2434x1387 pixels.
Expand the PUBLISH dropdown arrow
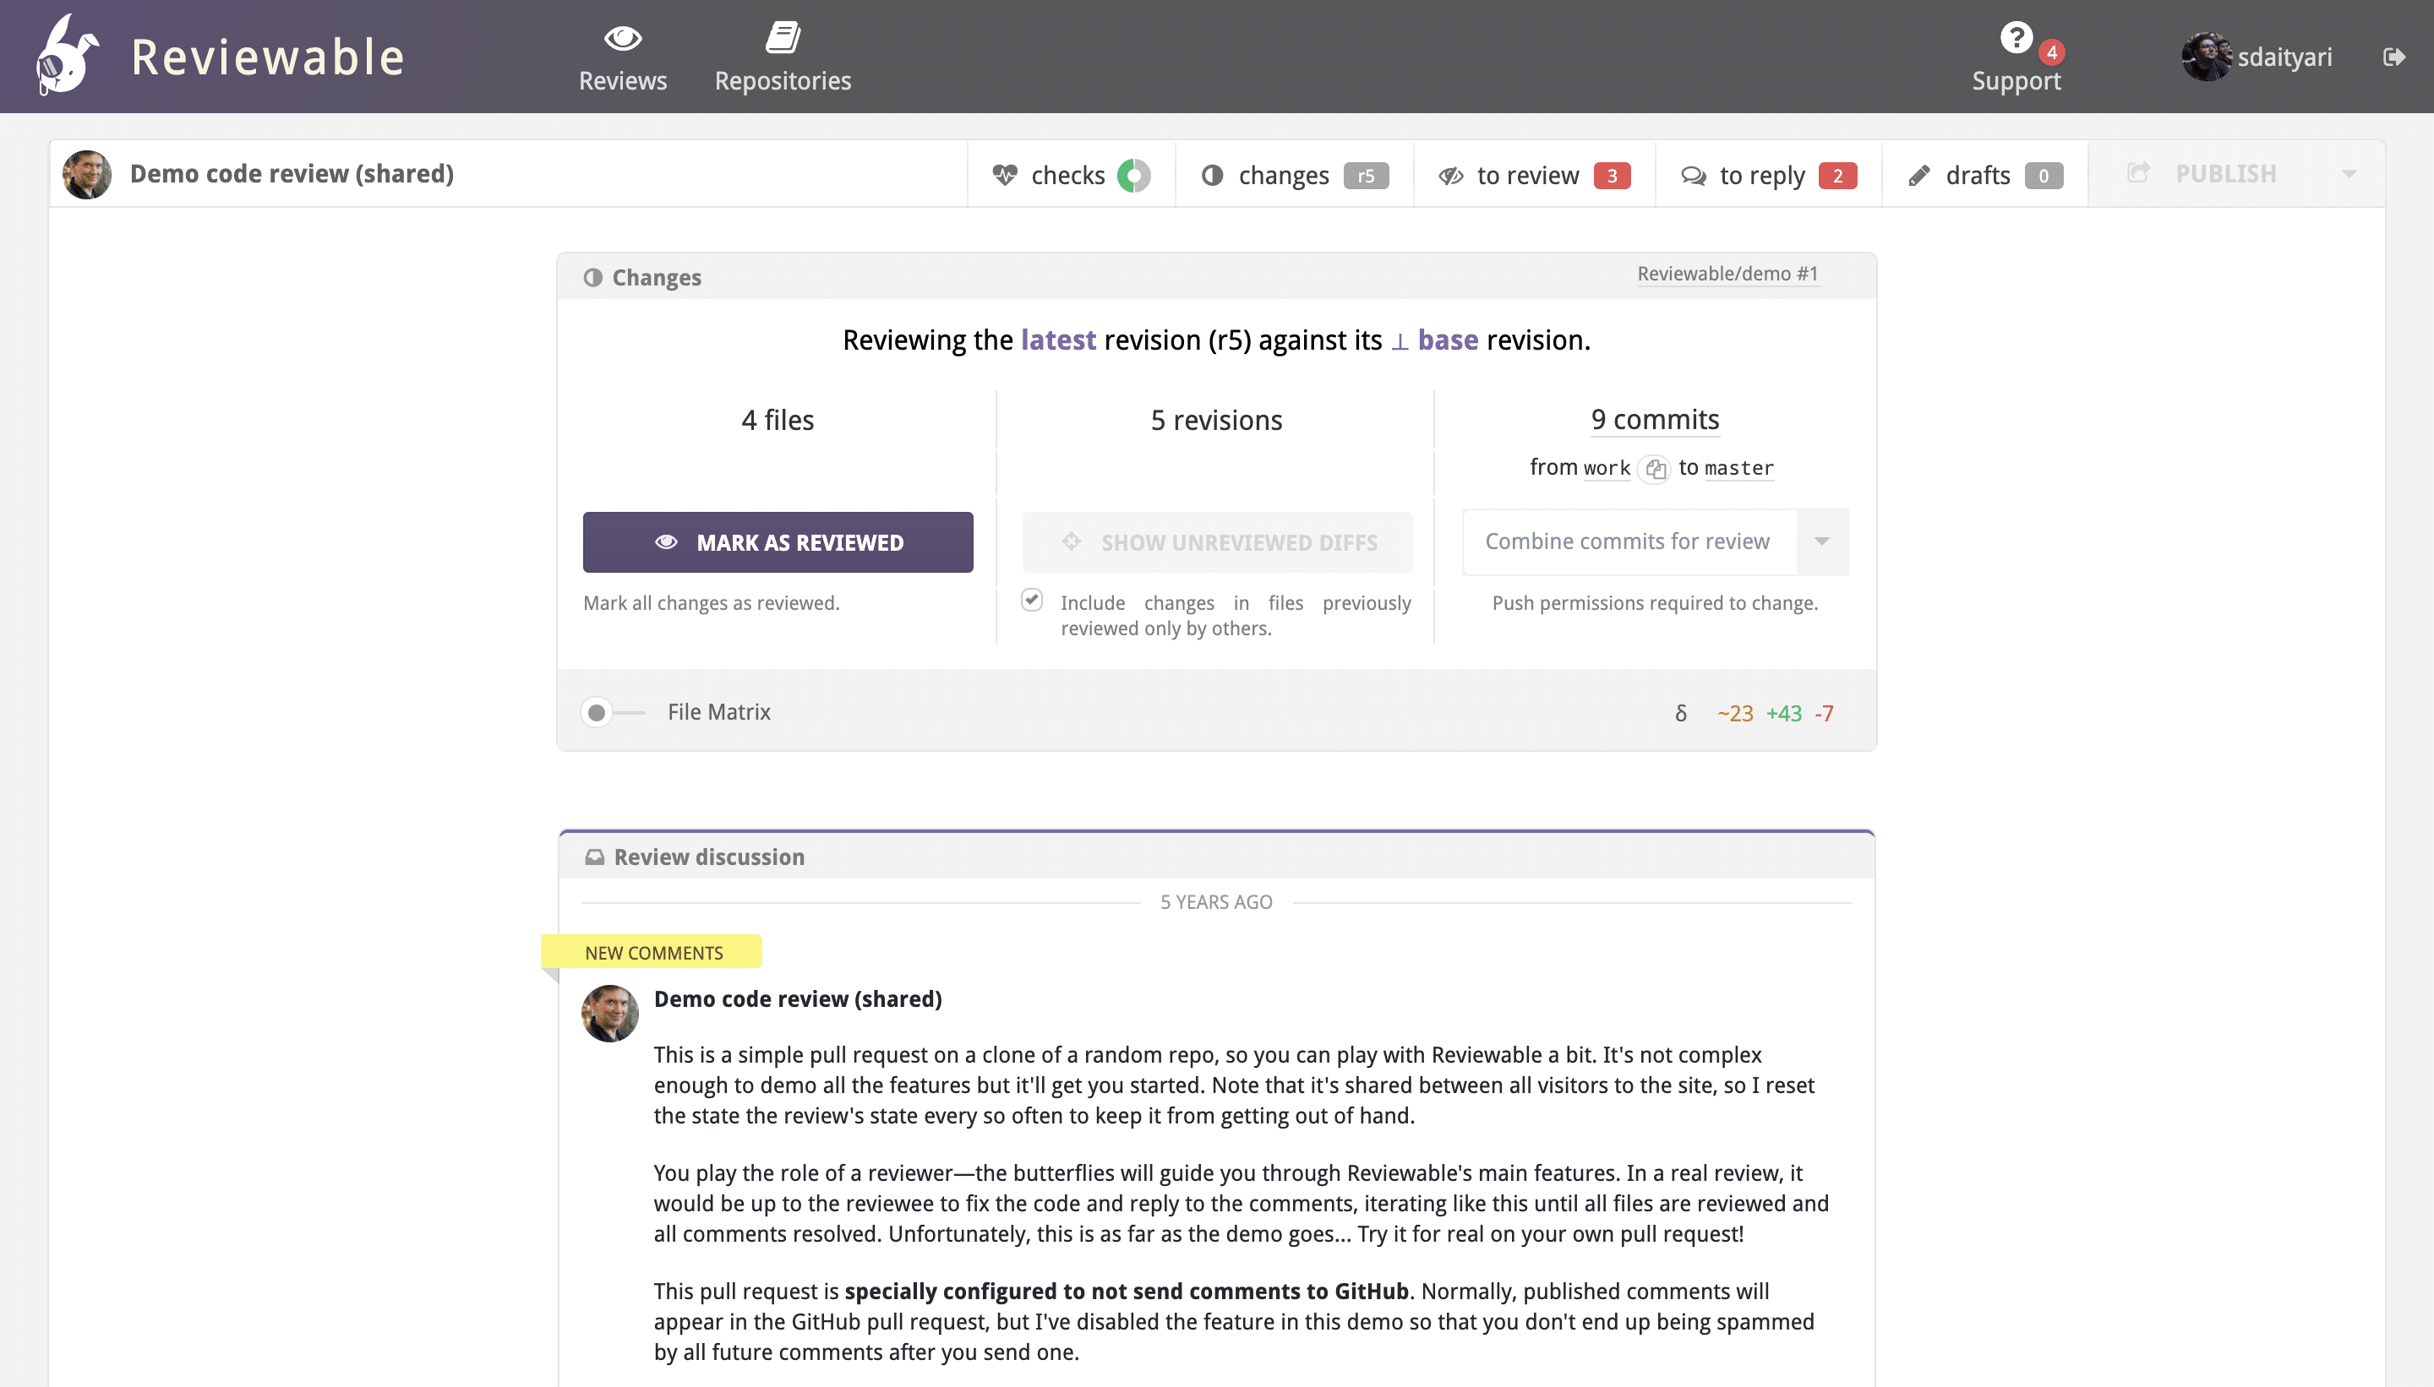coord(2350,174)
